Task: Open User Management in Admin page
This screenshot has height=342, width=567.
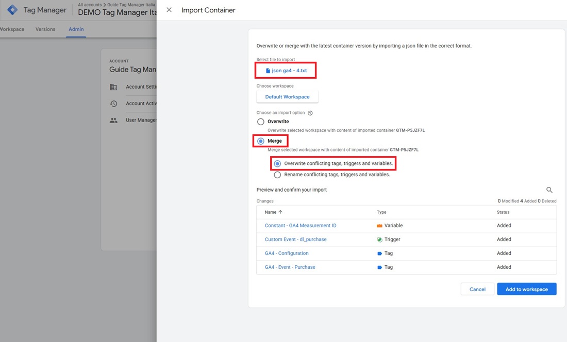Action: coord(141,120)
